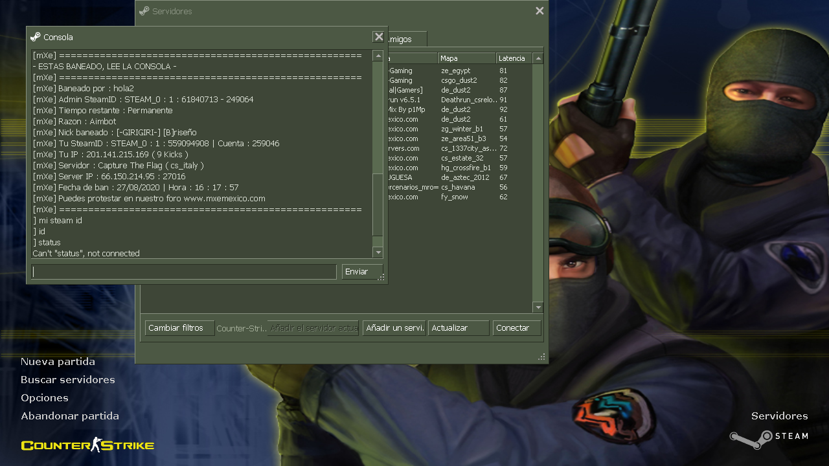Image resolution: width=829 pixels, height=466 pixels.
Task: Click the console scrollbar thumb
Action: click(378, 205)
